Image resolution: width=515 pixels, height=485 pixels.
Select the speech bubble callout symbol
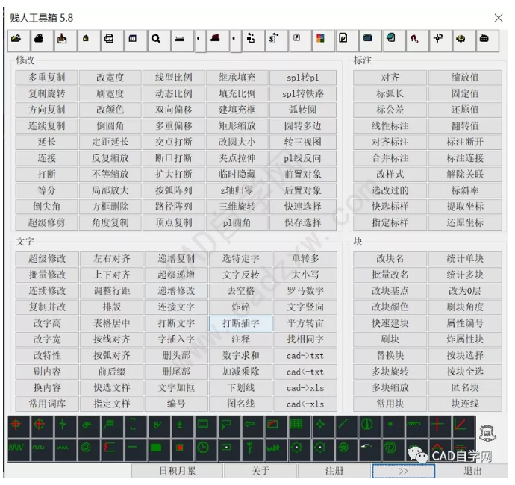click(x=226, y=425)
